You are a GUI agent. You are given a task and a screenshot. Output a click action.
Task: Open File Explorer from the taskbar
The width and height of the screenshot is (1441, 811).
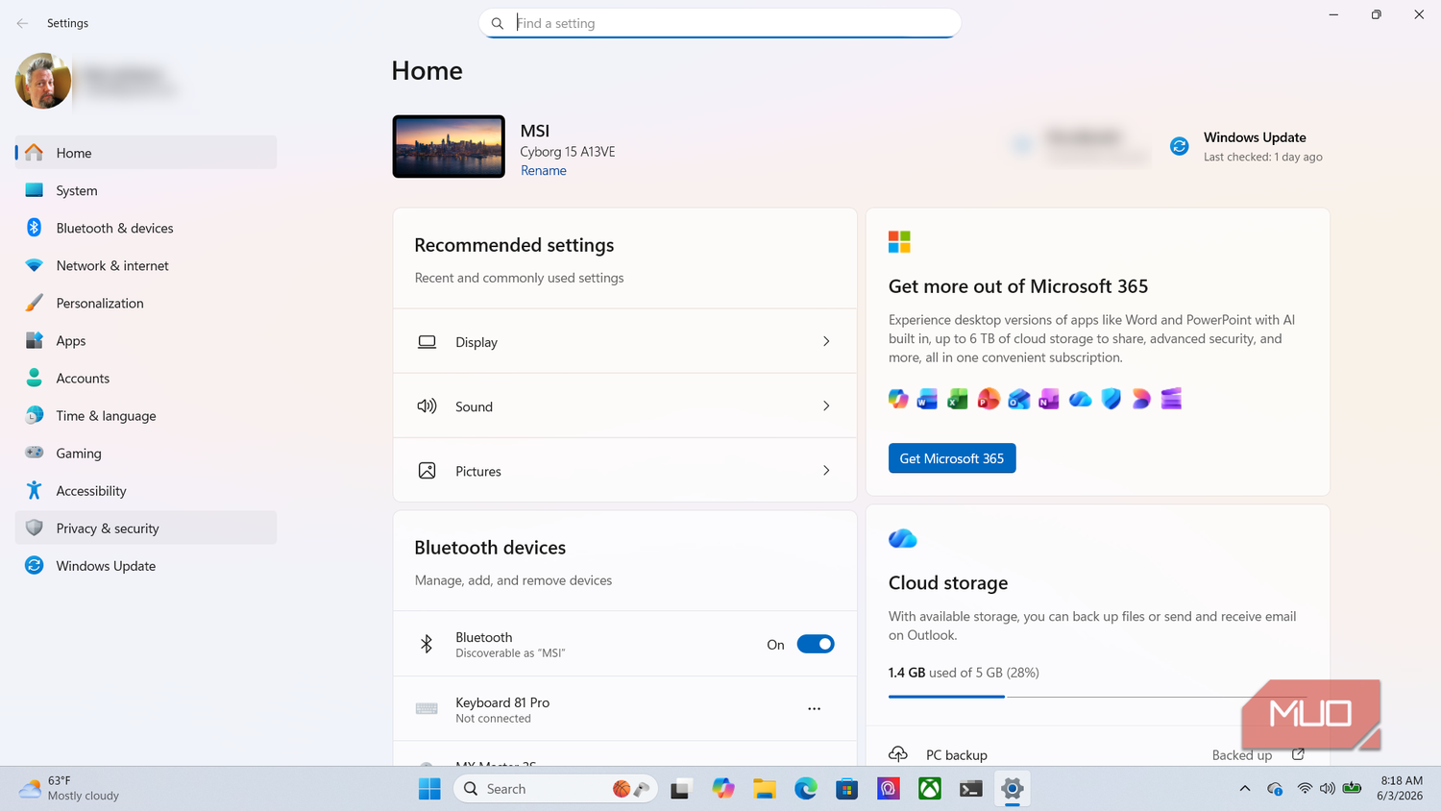pos(765,789)
